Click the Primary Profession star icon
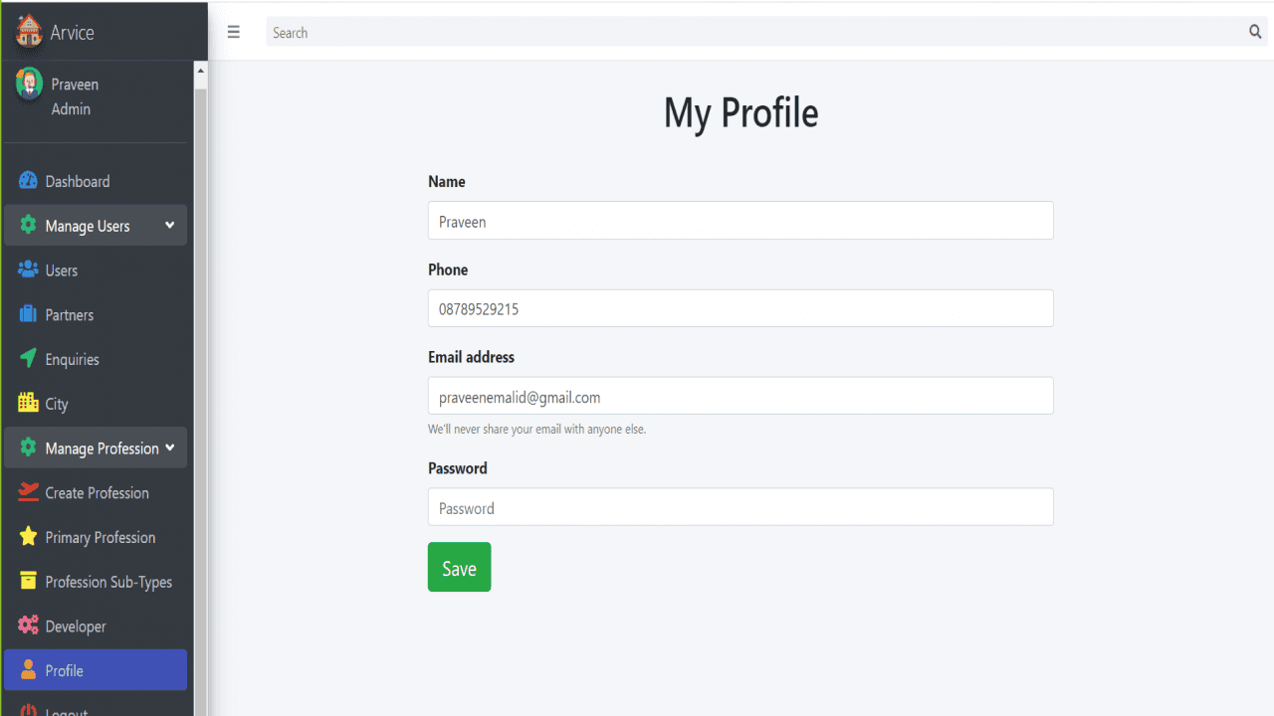This screenshot has height=716, width=1274. [x=28, y=536]
